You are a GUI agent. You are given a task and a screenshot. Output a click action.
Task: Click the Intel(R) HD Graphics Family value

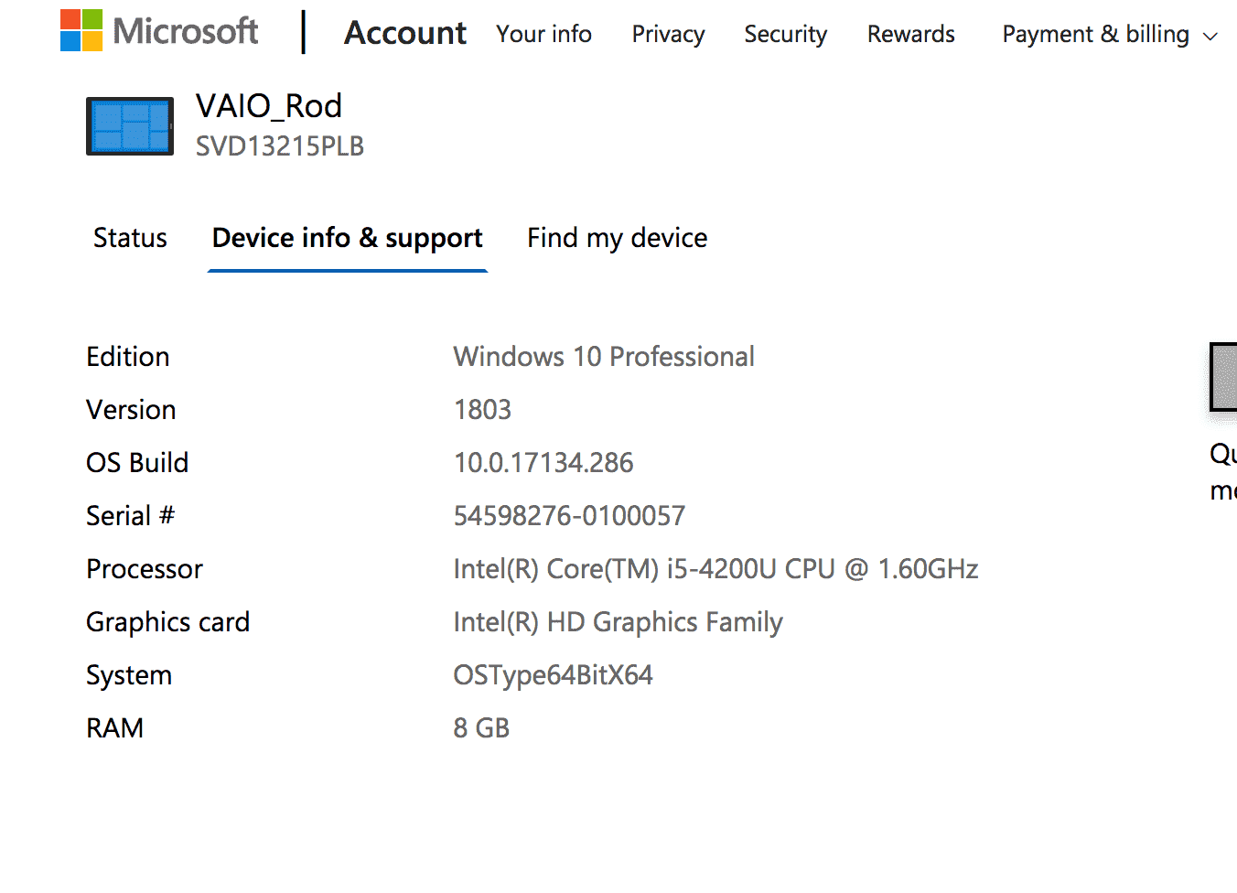(618, 622)
